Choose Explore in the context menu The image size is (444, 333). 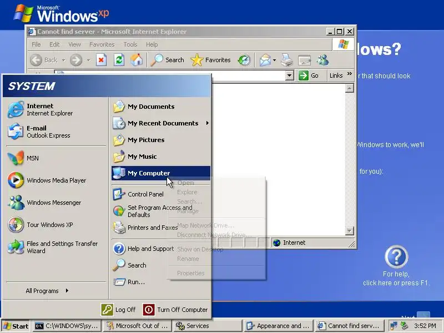pos(187,192)
